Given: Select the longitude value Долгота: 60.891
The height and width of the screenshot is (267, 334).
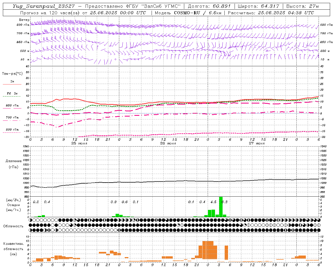Looking at the screenshot, I should (209, 6).
